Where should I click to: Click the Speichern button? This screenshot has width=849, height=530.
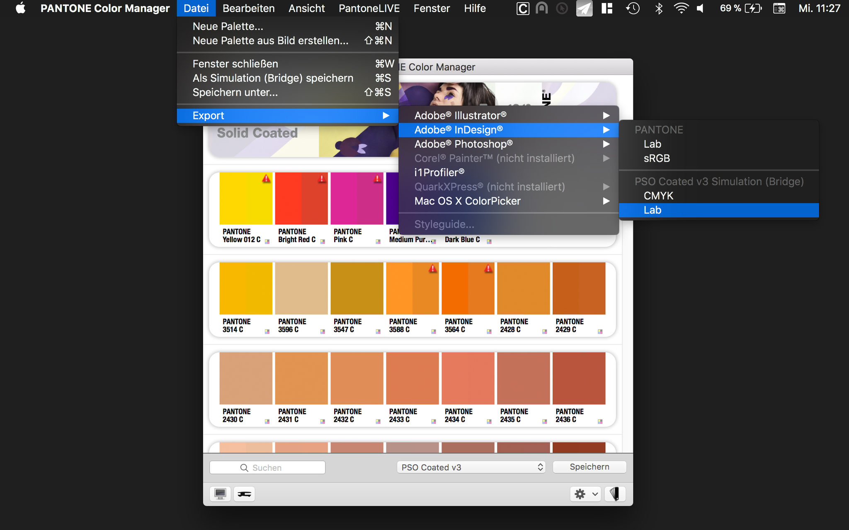pos(589,467)
